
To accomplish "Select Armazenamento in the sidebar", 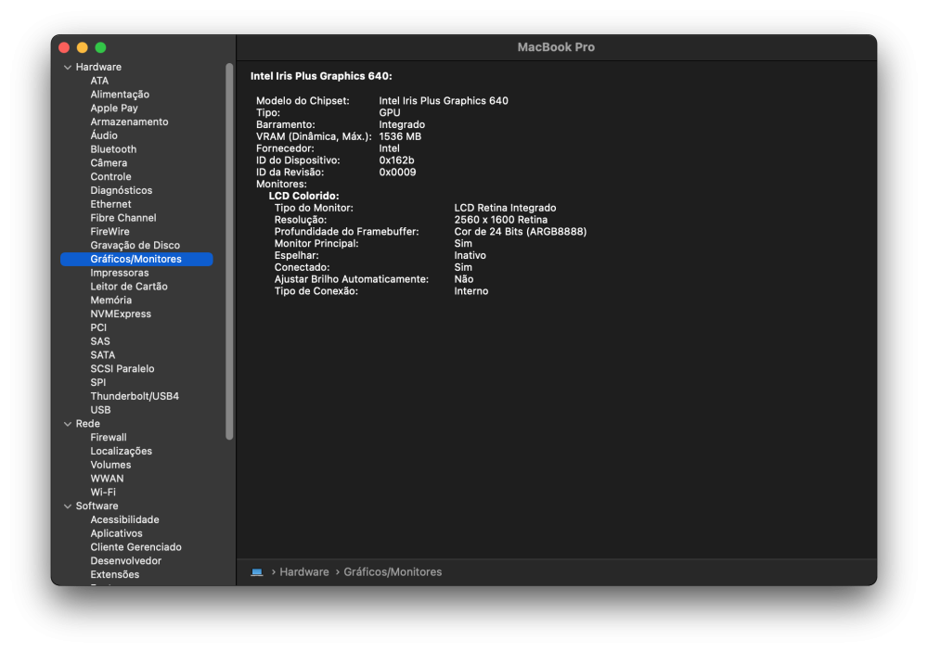I will [129, 122].
